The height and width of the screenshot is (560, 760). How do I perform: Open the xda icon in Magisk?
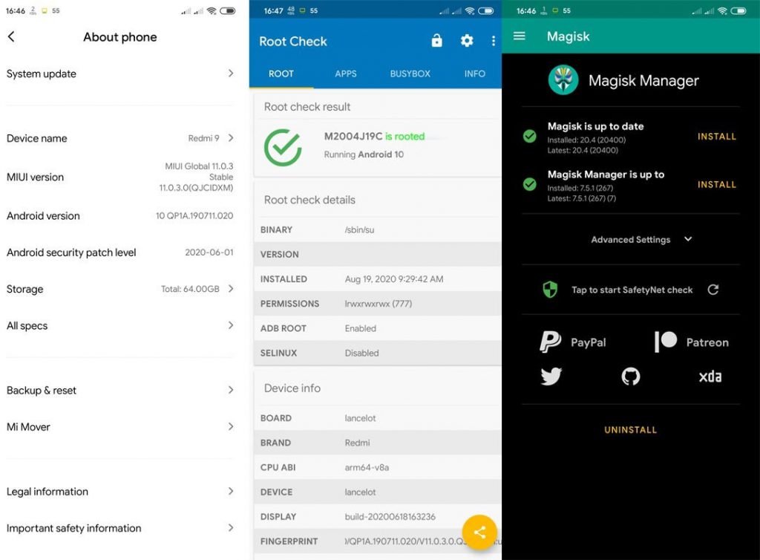pyautogui.click(x=710, y=377)
